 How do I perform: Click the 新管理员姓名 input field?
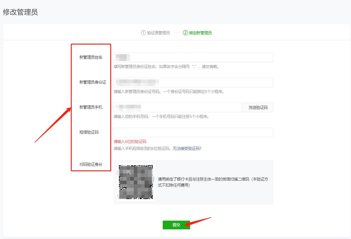(193, 57)
